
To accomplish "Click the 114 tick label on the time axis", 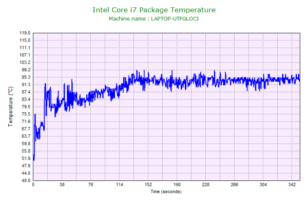I will pos(120,184).
